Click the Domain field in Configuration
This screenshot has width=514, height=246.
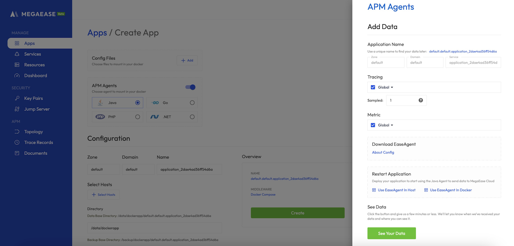138,170
